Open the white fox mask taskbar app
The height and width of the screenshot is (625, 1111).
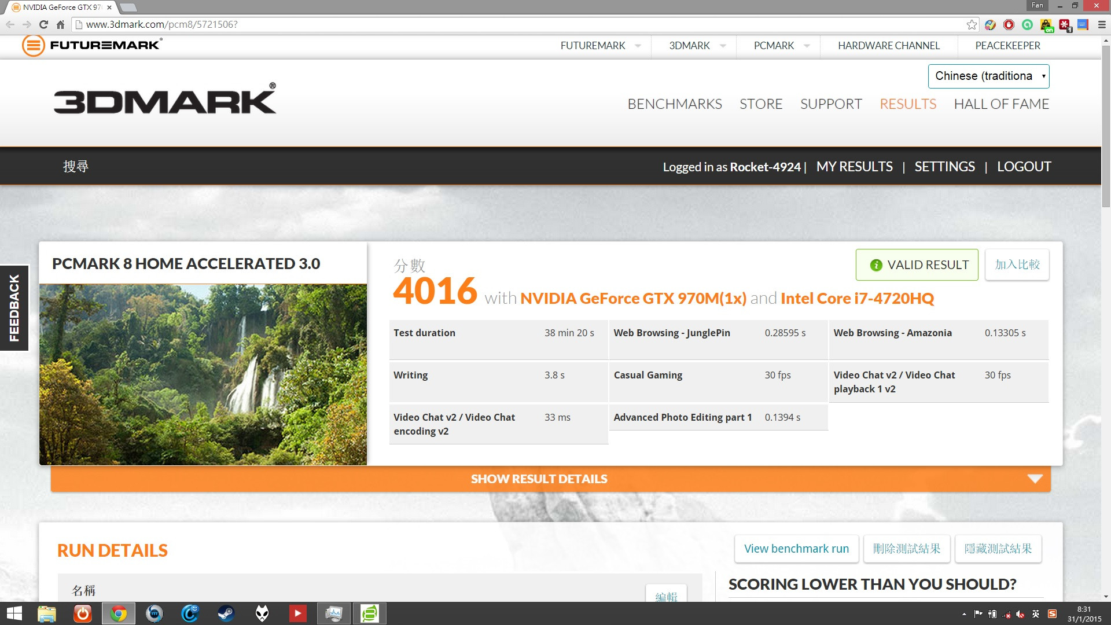tap(262, 613)
